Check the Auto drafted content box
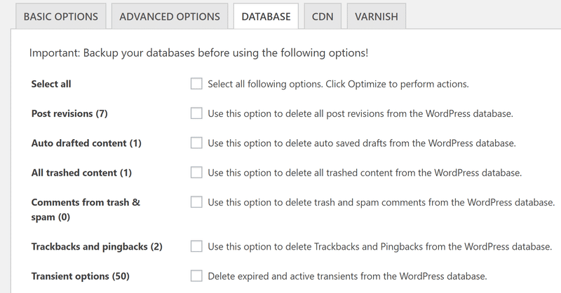Viewport: 561px width, 293px height. point(196,143)
